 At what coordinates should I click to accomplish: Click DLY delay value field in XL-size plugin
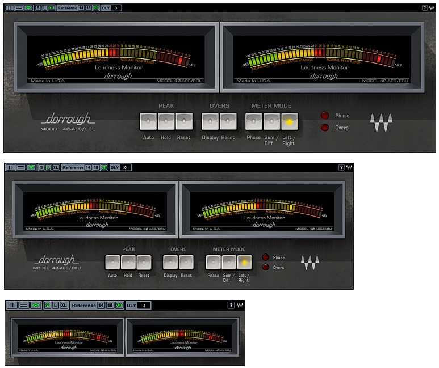116,8
